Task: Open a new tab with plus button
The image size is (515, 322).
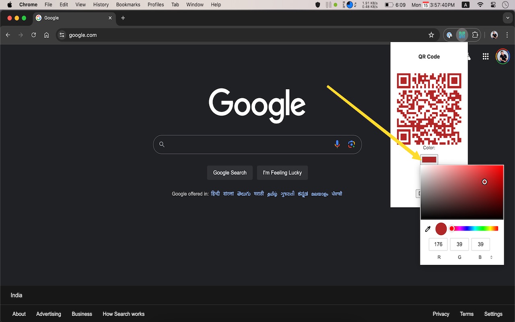Action: [123, 18]
